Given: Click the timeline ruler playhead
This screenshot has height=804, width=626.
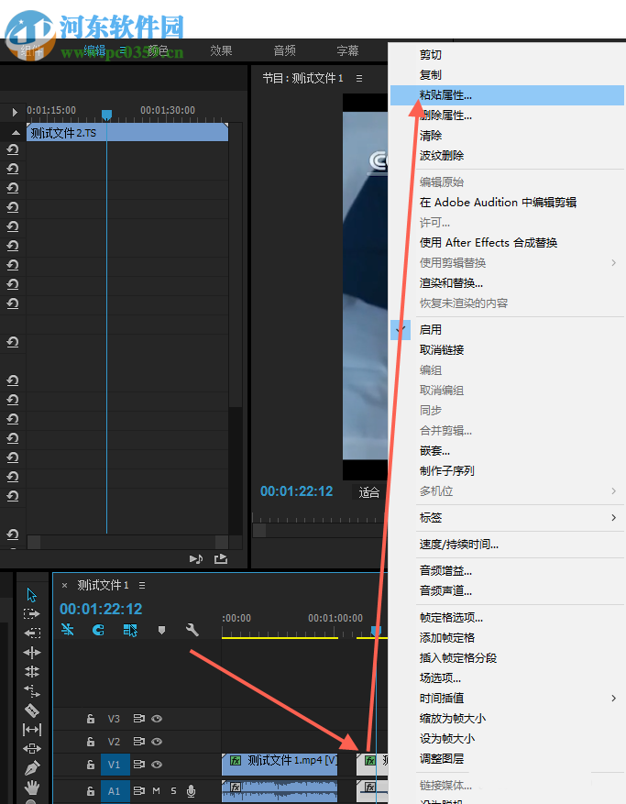Looking at the screenshot, I should [377, 630].
